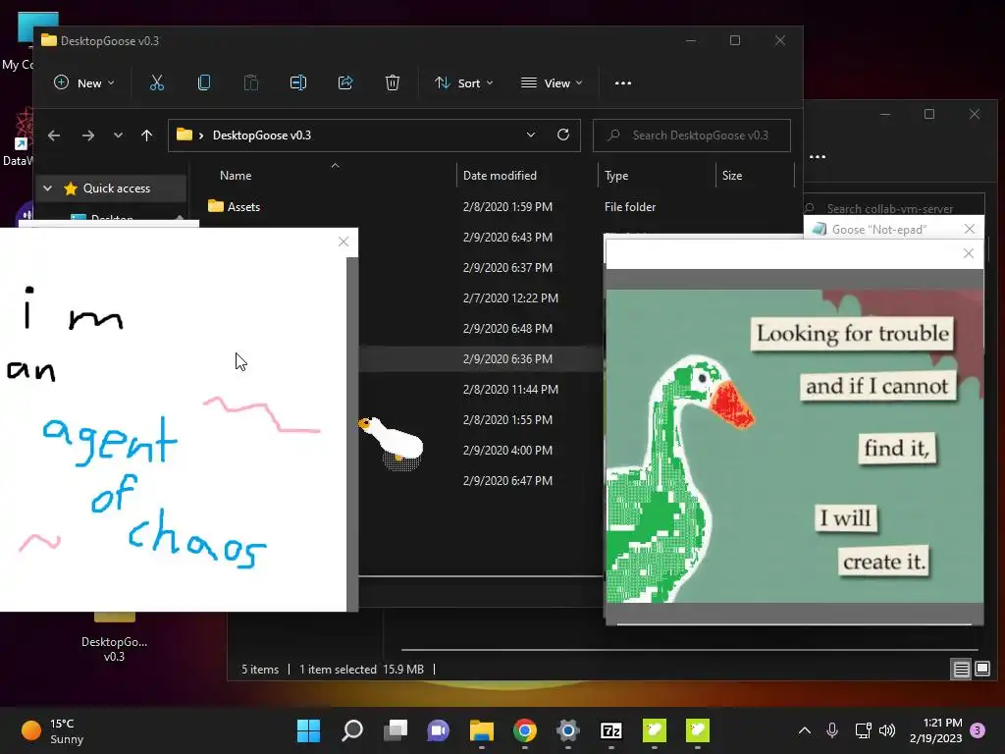Close the goose meme image window

coord(969,253)
